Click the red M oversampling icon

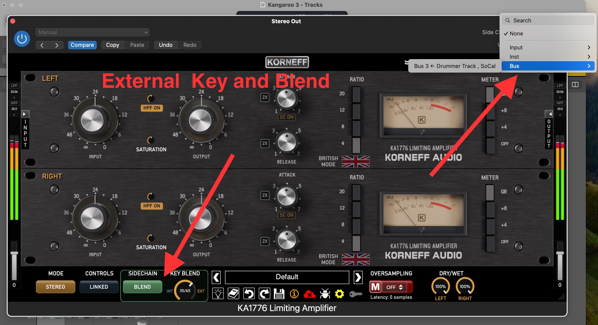[x=375, y=287]
